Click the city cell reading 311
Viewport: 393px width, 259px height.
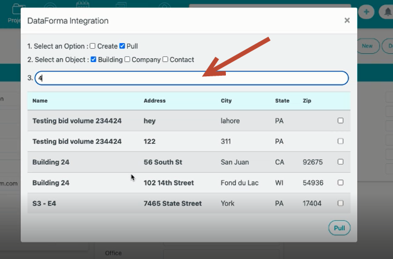[225, 141]
